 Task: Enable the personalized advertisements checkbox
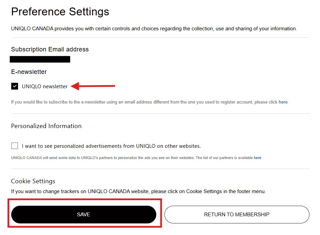(15, 146)
